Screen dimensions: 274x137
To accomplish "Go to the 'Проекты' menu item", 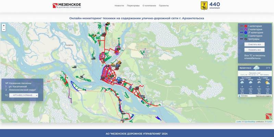I will pos(164,6).
